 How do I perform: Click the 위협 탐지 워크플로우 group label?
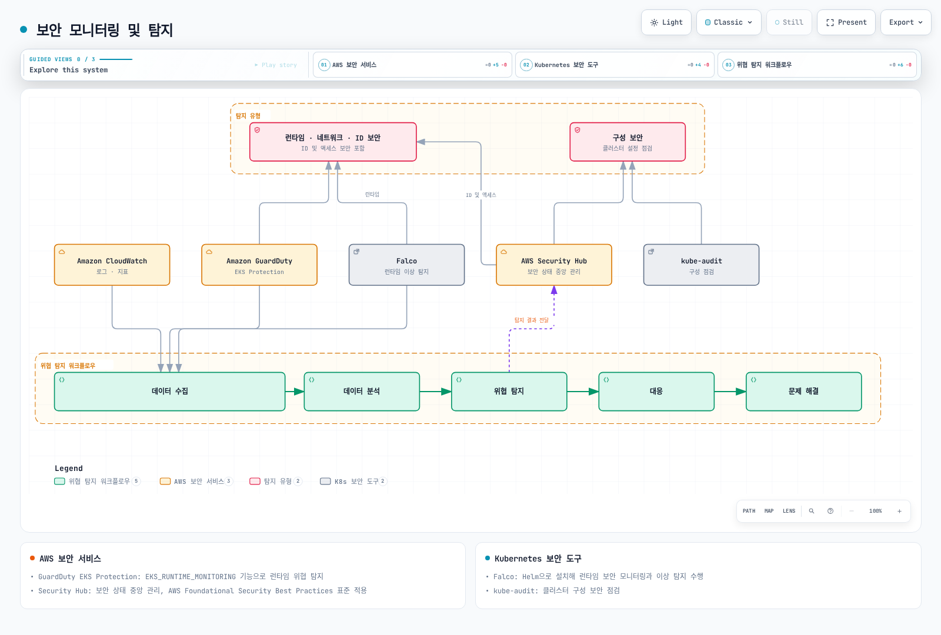tap(68, 366)
